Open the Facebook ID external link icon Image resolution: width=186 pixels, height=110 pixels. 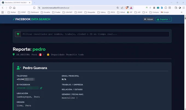point(41,88)
